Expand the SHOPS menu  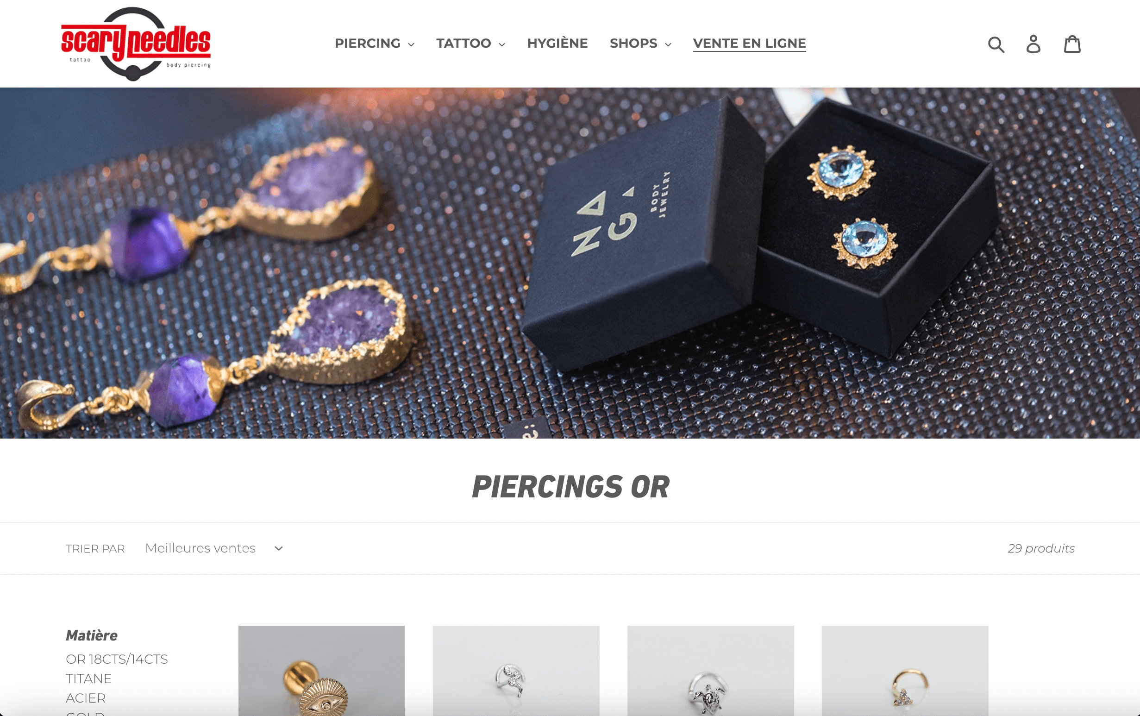[x=640, y=44]
